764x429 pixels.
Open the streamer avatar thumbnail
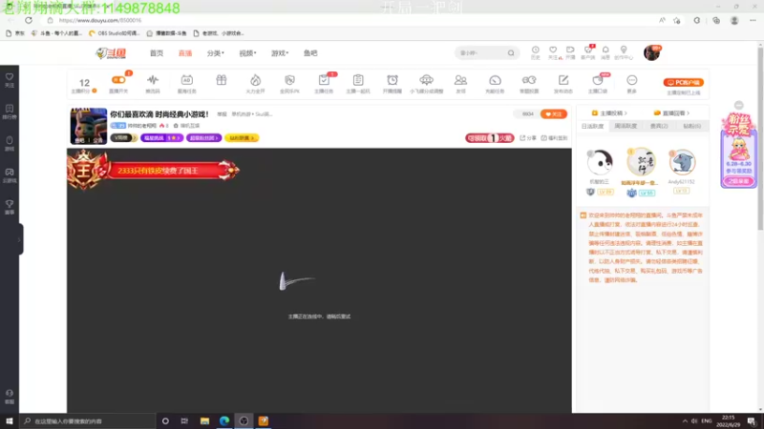(x=89, y=126)
